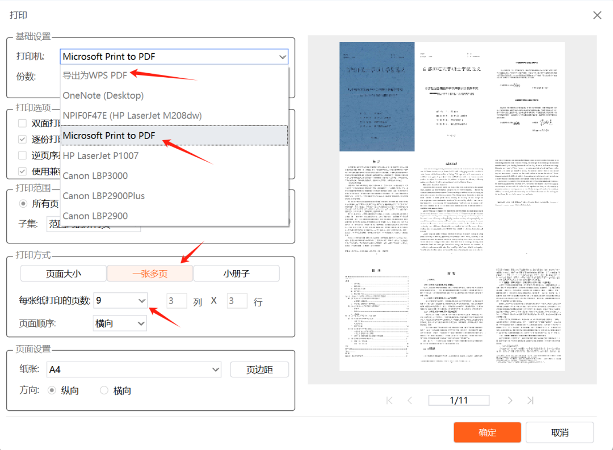The image size is (613, 450).
Task: Go to first preview page
Action: pos(389,400)
